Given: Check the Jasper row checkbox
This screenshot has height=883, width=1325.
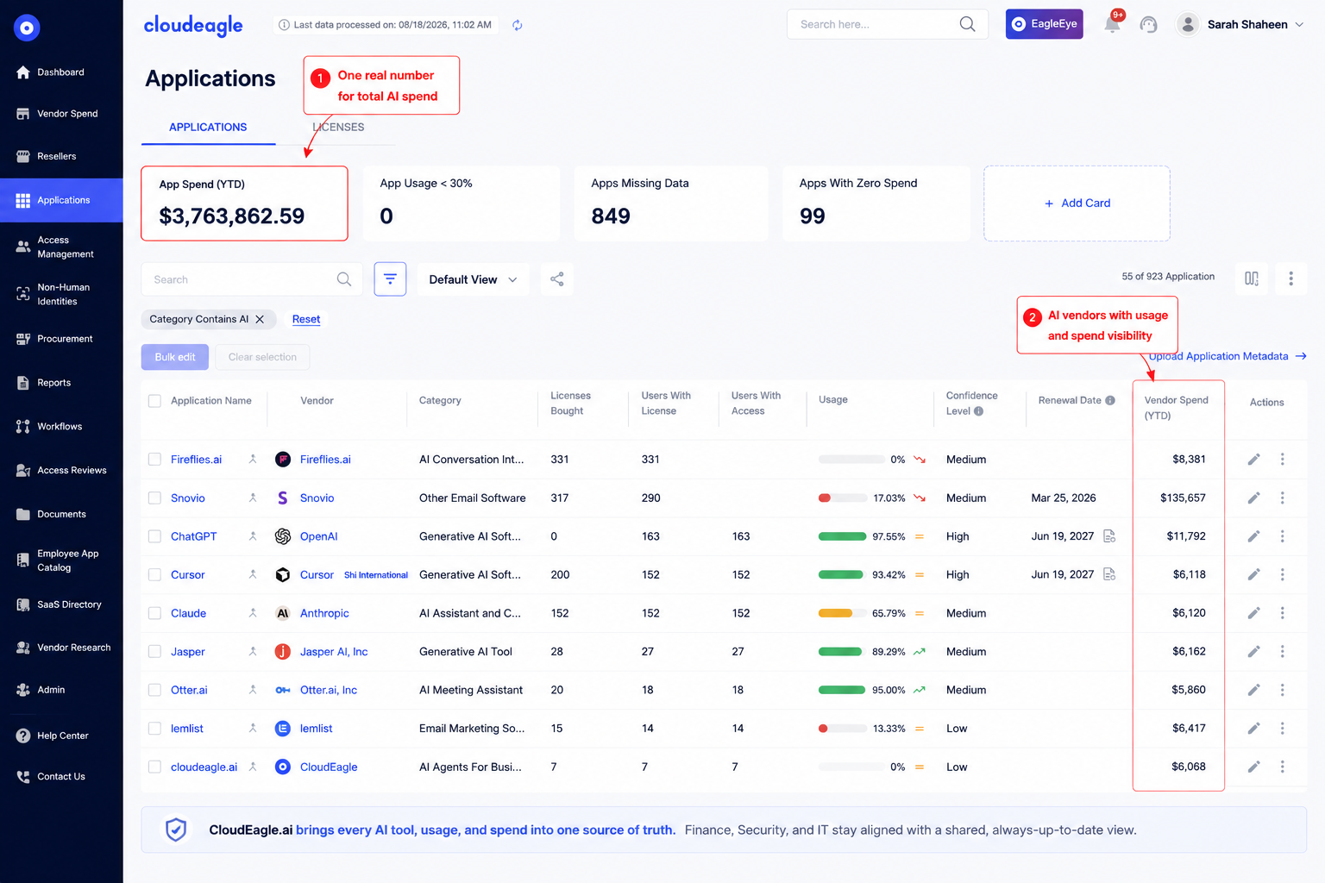Looking at the screenshot, I should click(x=154, y=652).
